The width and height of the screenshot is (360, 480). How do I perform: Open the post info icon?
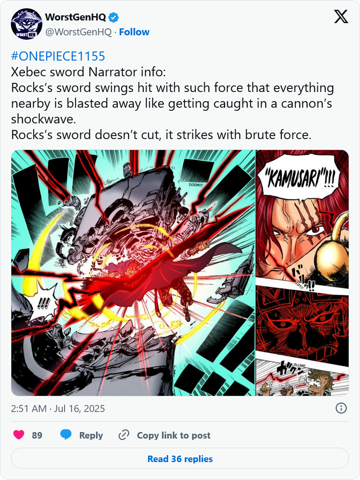point(341,408)
